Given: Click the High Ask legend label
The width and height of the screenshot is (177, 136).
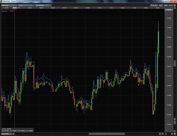Looking at the screenshot, I should 8,11.
